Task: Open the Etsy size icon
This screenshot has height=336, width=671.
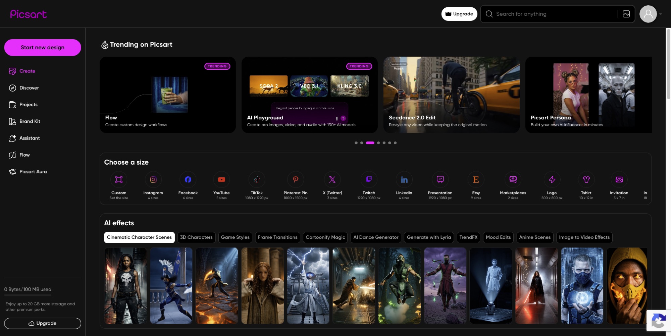Action: click(476, 179)
